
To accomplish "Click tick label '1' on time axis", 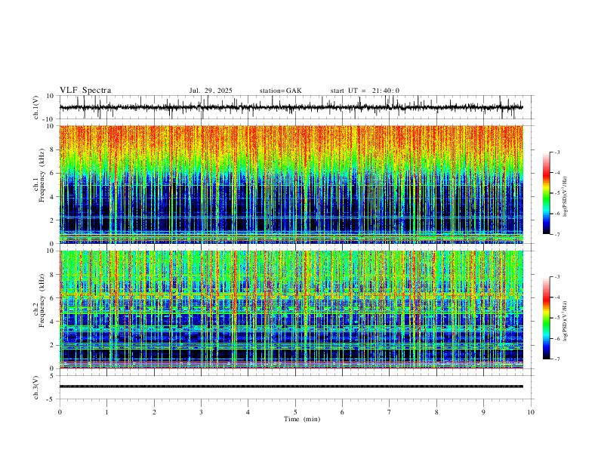I will click(x=106, y=412).
